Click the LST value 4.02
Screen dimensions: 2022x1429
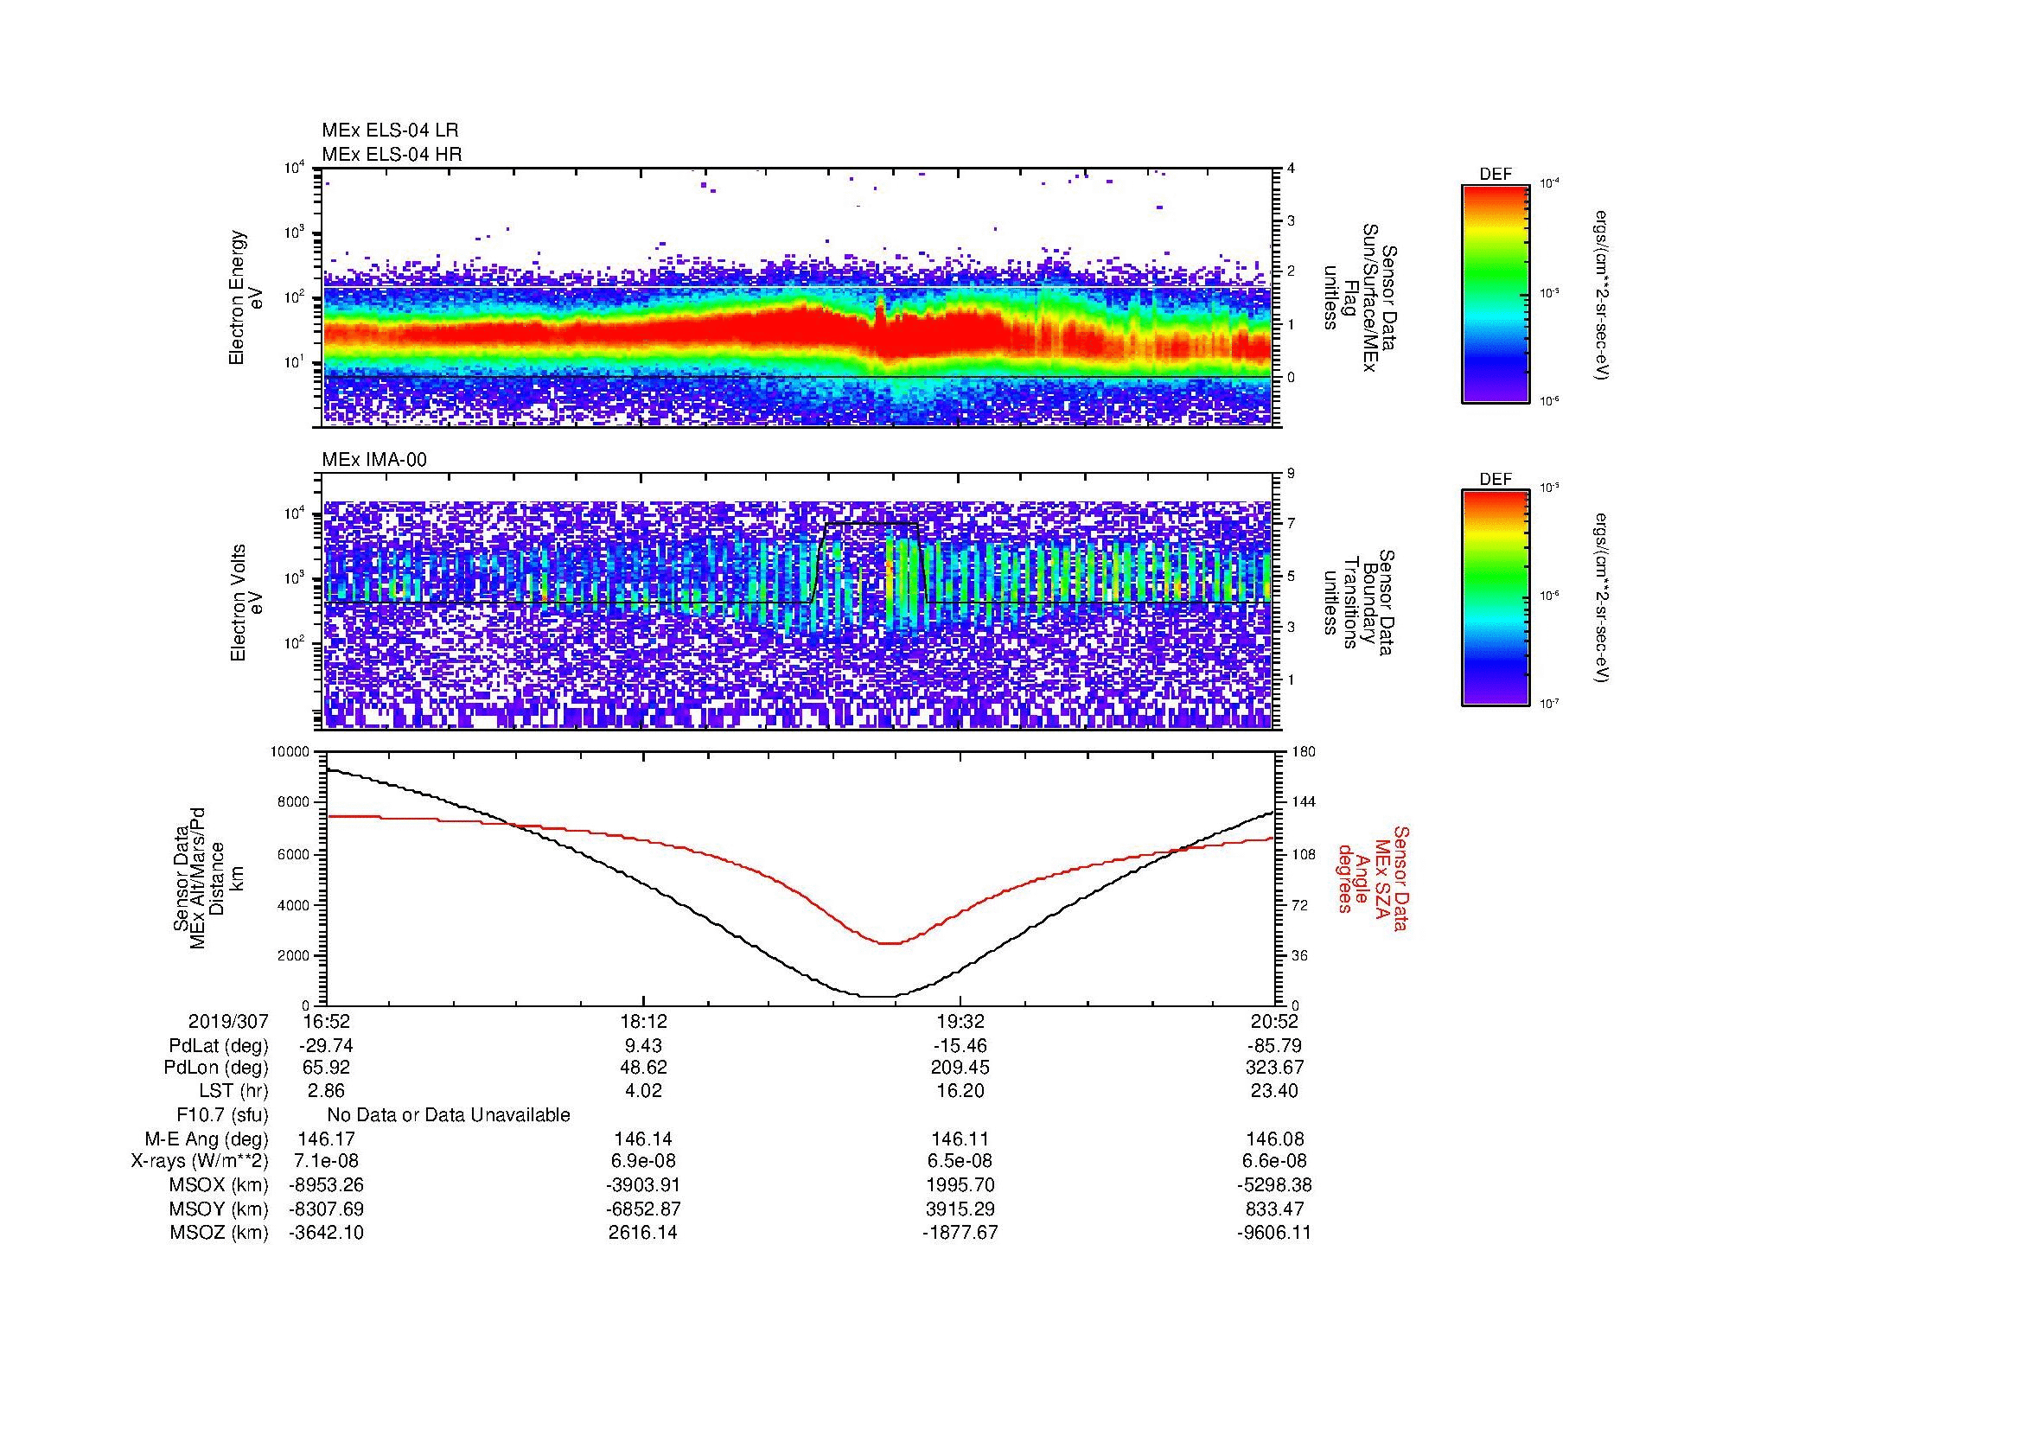click(644, 1091)
